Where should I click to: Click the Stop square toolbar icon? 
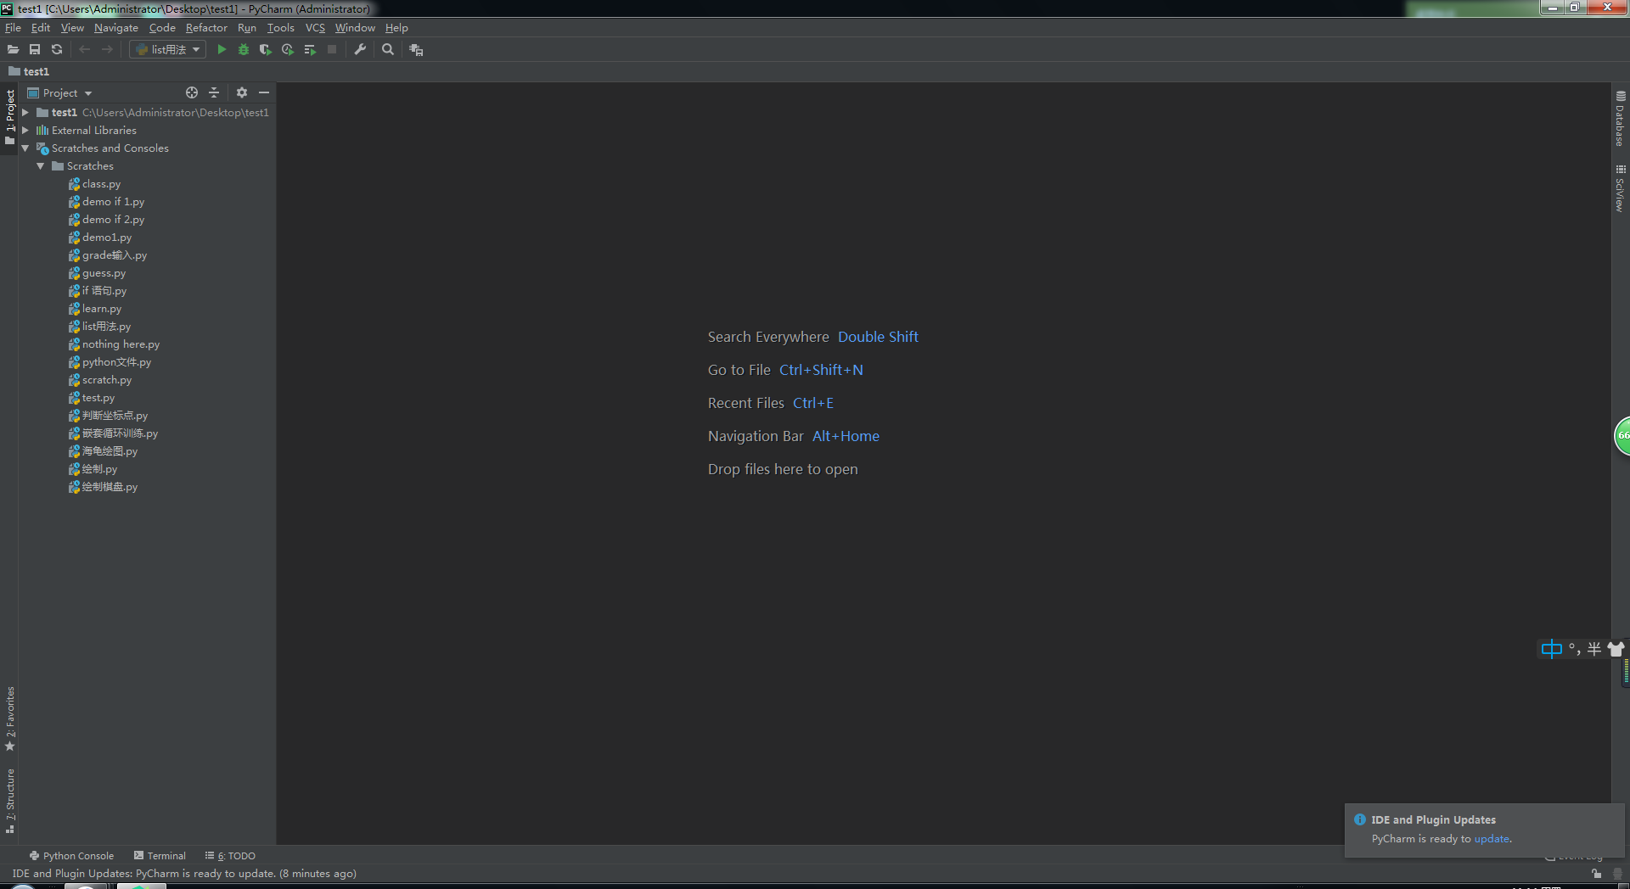pos(332,50)
